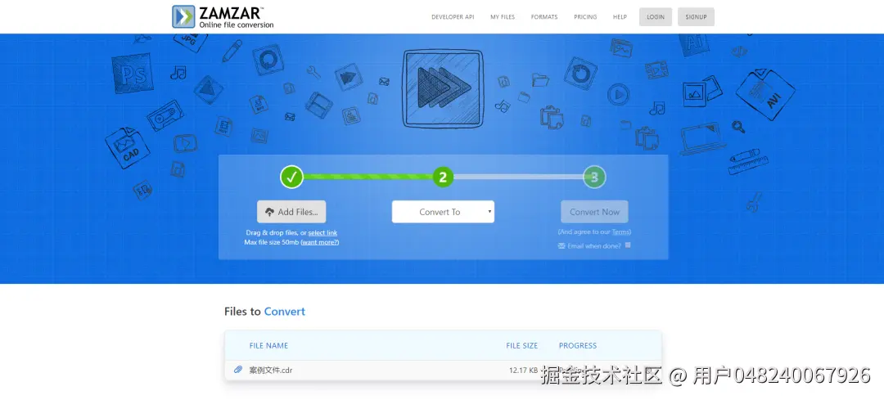Open Developer API menu item
The width and height of the screenshot is (884, 400).
click(453, 17)
